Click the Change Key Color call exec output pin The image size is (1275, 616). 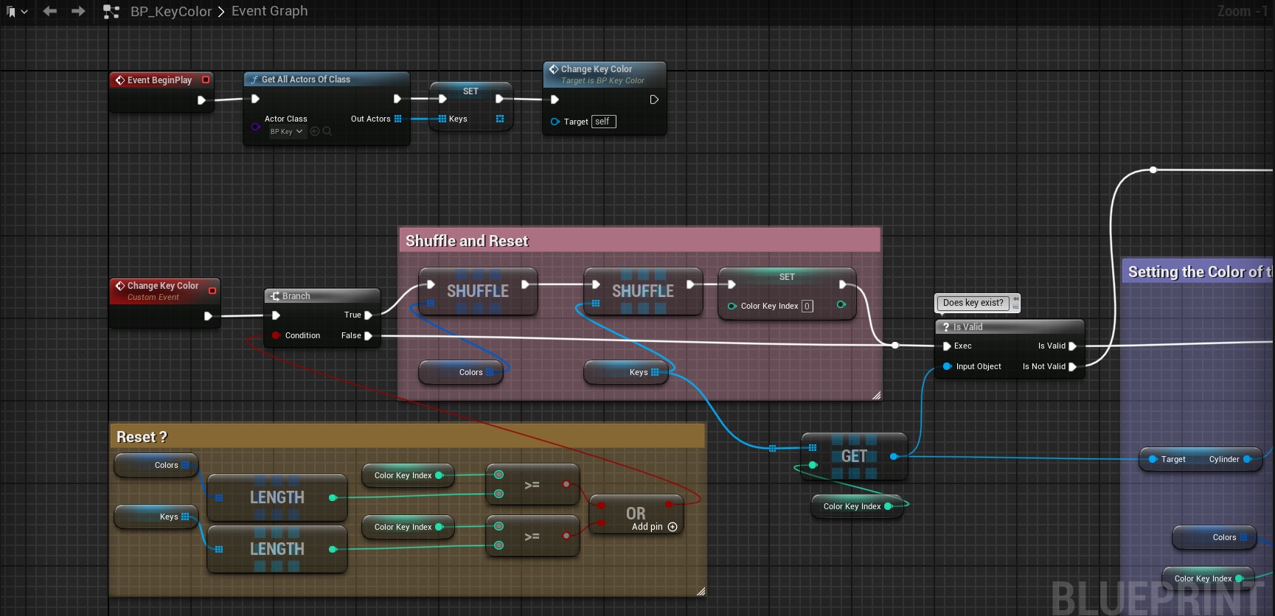click(x=654, y=99)
